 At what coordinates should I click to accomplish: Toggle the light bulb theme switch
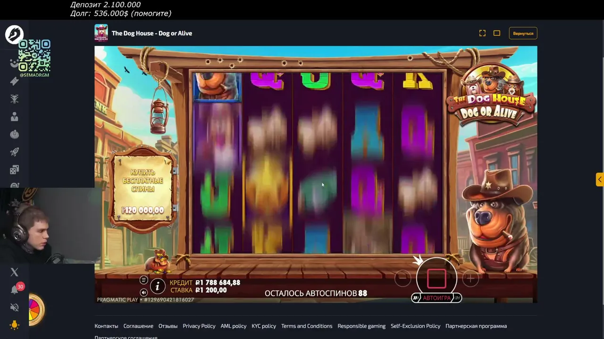click(x=14, y=325)
